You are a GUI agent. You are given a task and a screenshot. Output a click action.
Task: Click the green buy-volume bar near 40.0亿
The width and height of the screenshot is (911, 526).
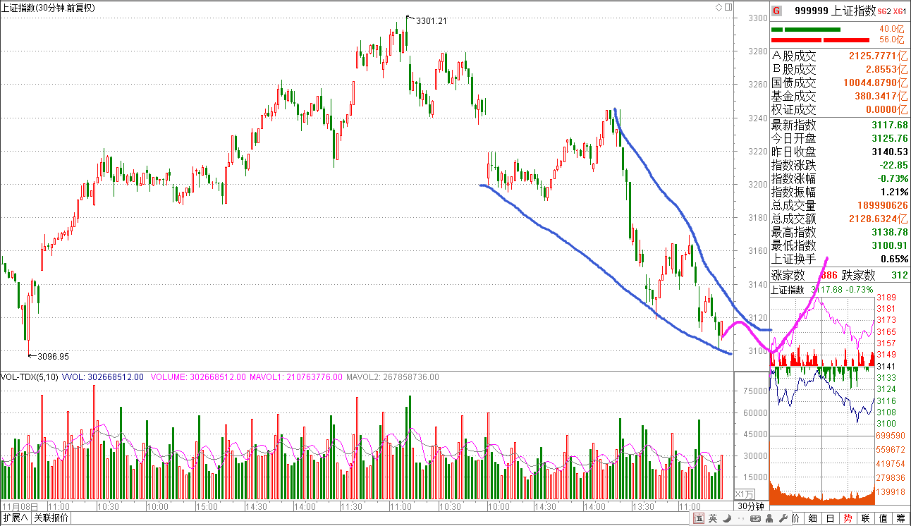pos(812,30)
